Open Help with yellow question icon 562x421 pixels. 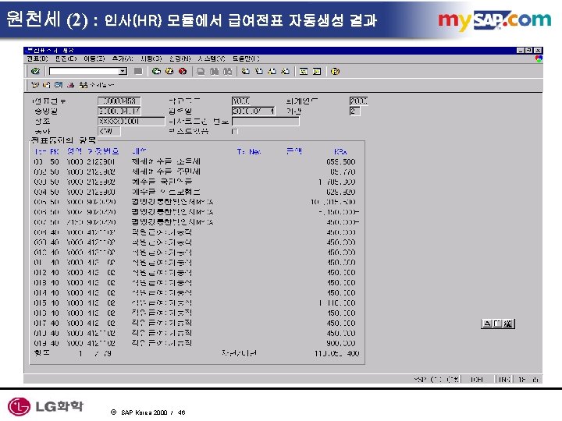(x=335, y=72)
